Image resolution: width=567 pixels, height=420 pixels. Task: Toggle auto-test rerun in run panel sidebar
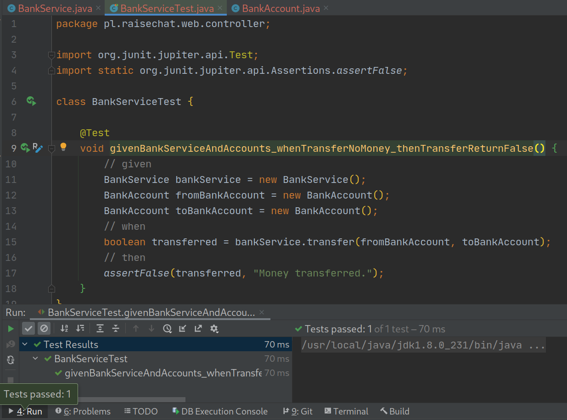(x=11, y=360)
